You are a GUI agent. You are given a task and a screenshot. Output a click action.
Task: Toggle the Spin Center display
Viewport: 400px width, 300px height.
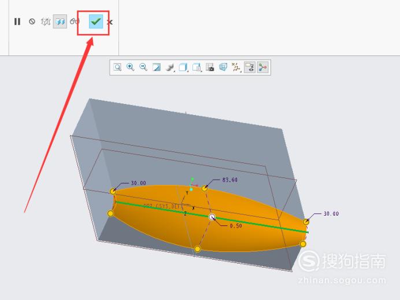(262, 68)
